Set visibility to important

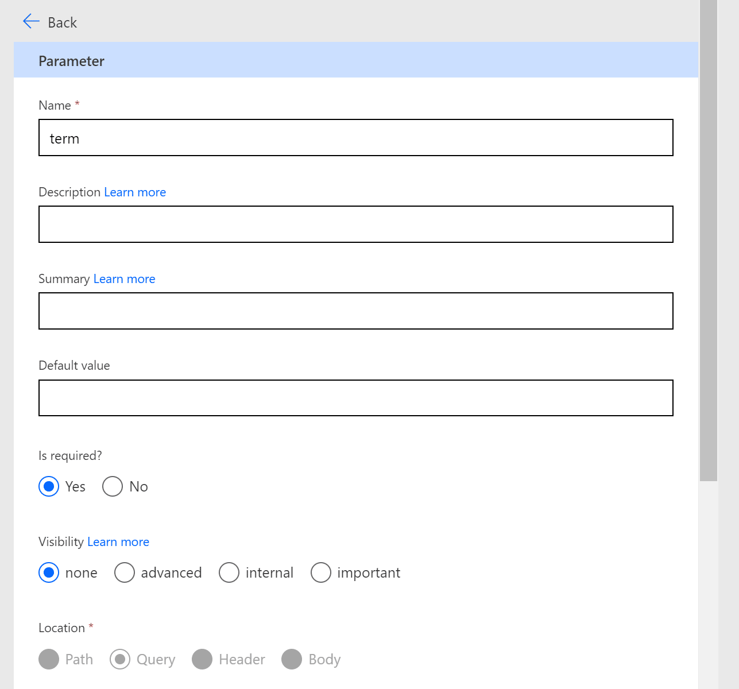tap(321, 572)
